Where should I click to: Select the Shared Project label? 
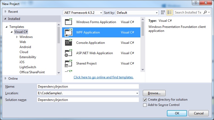(86, 63)
